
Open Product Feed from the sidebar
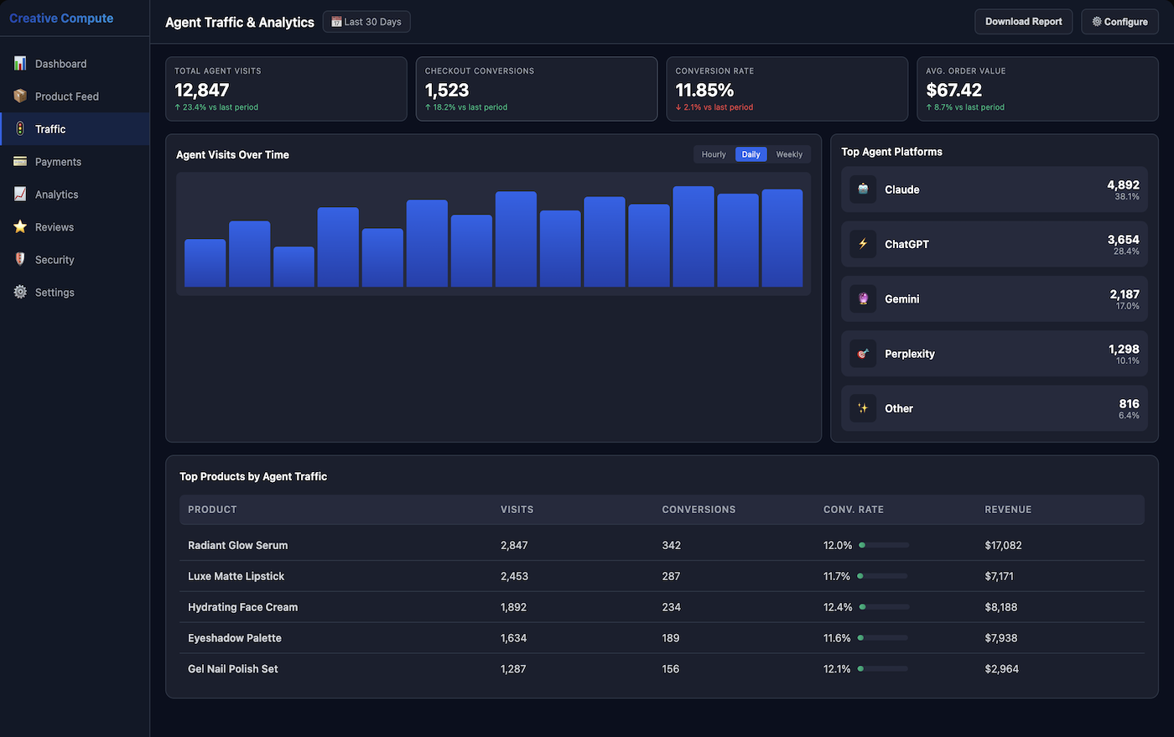tap(19, 96)
